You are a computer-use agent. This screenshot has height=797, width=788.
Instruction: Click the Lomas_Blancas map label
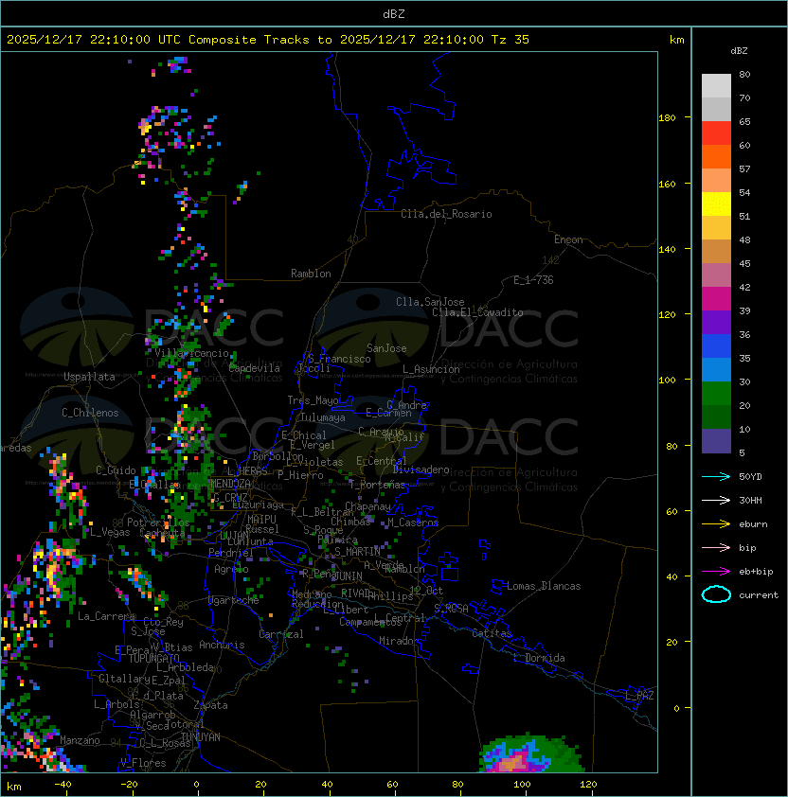(544, 586)
